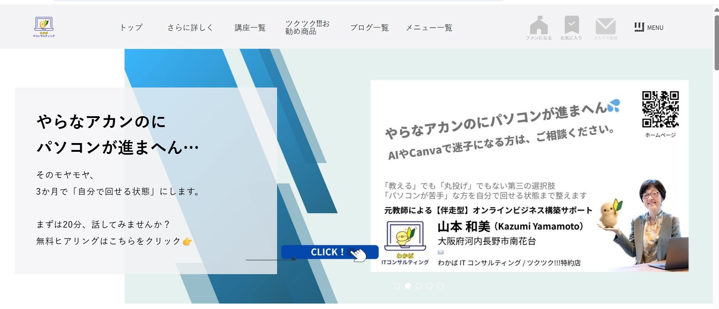The height and width of the screenshot is (309, 719).
Task: Click the page's vertical scrollbar thumb
Action: (x=716, y=40)
